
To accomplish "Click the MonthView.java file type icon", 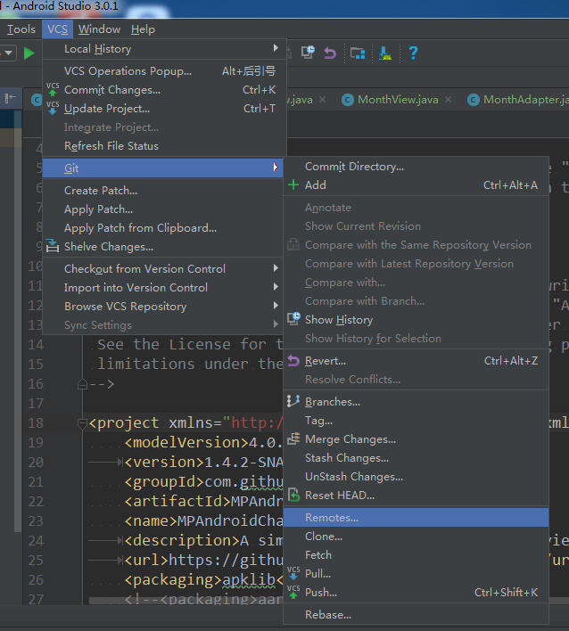I will (x=348, y=100).
